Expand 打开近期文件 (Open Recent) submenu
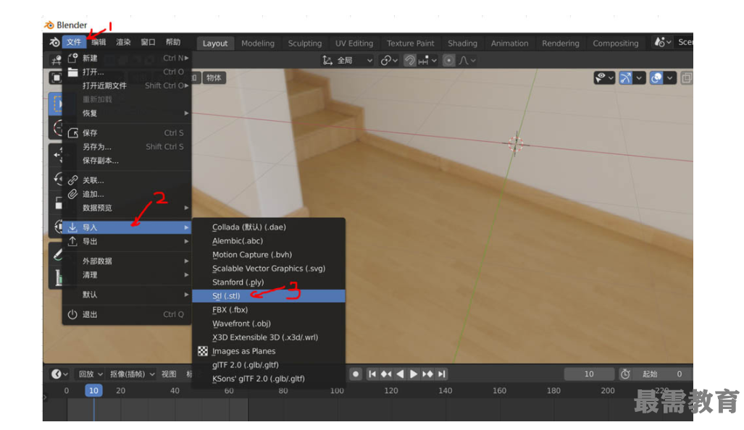 point(128,86)
